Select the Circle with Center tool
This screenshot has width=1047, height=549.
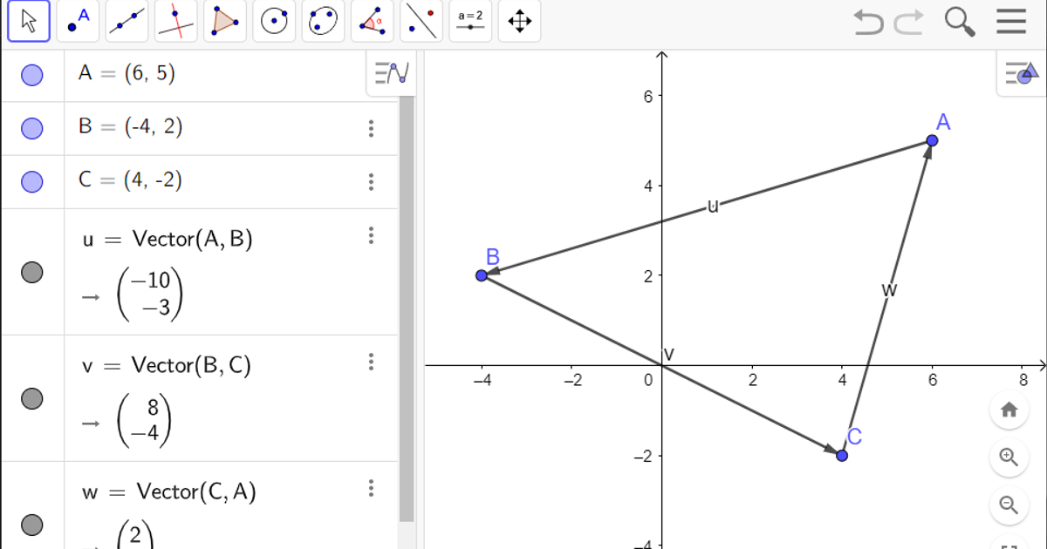click(x=274, y=22)
